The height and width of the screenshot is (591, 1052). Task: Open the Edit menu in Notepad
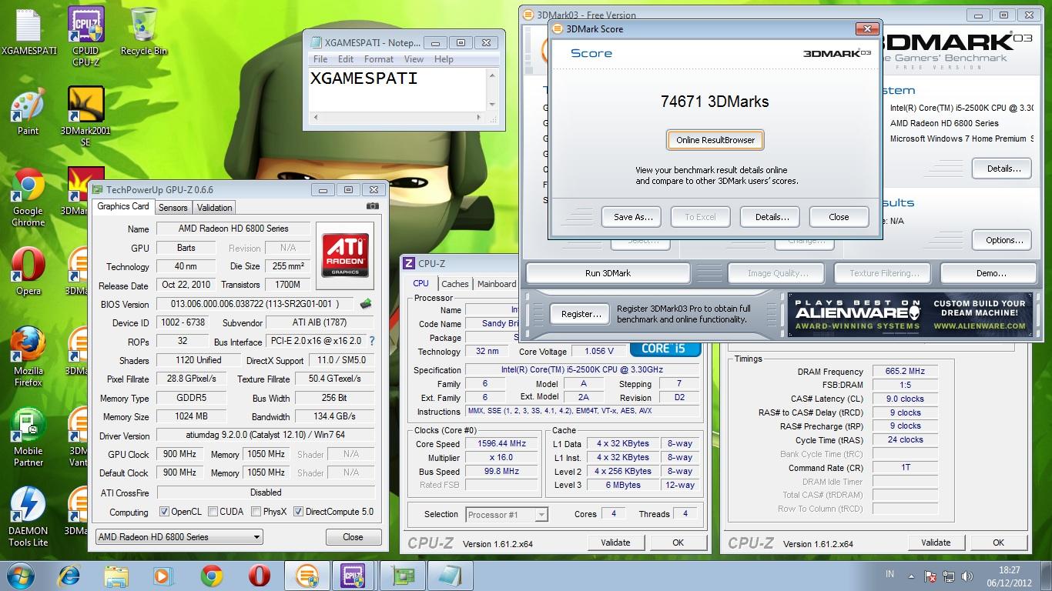coord(346,59)
